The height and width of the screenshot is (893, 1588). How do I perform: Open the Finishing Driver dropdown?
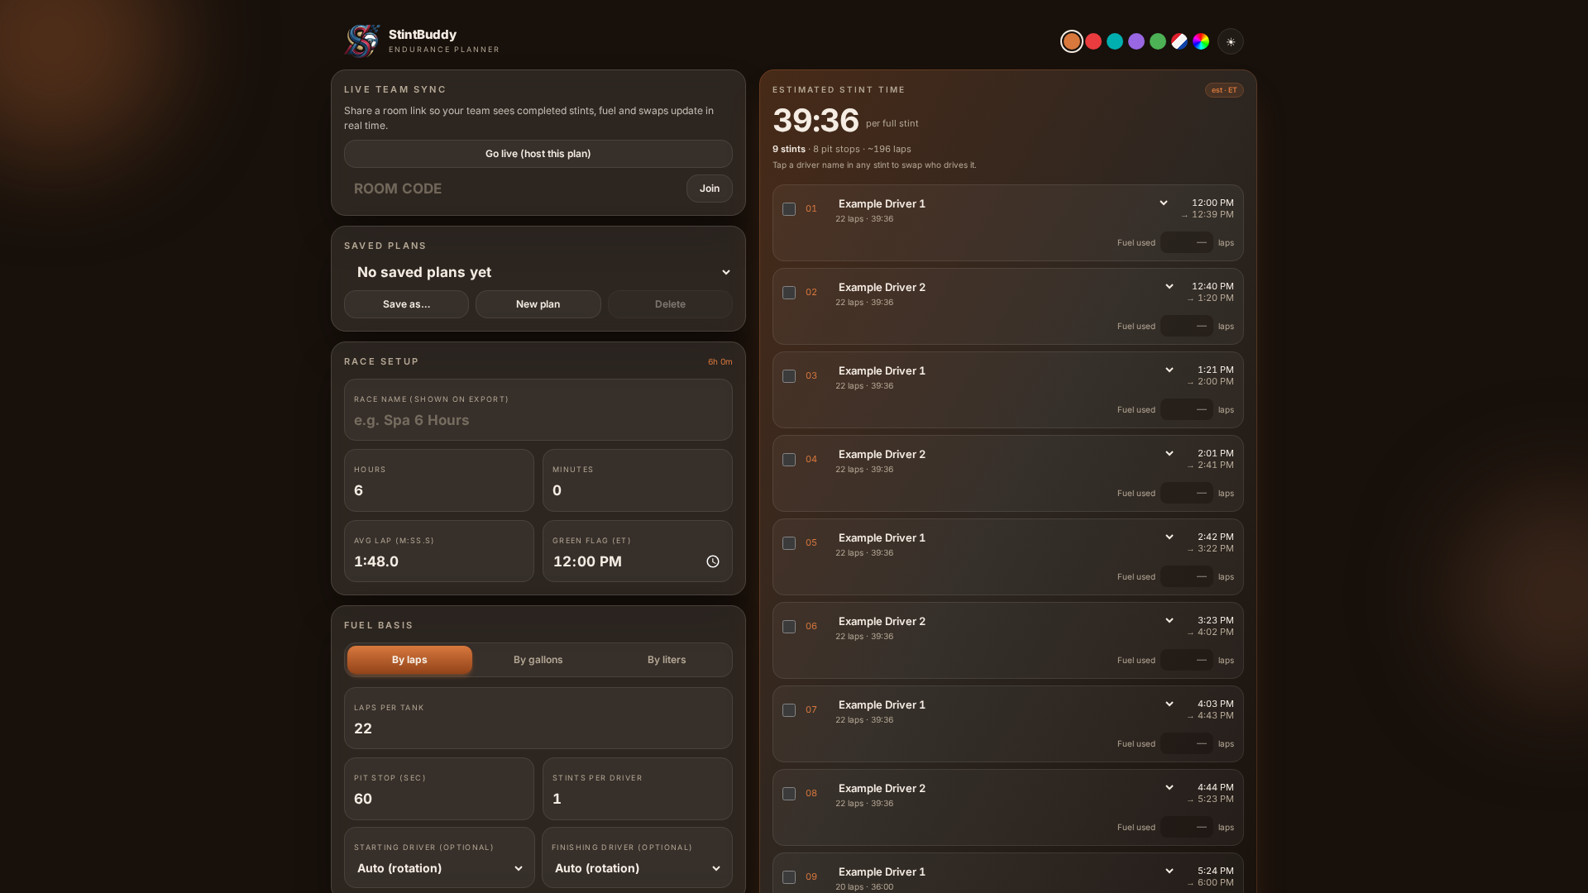coord(637,868)
